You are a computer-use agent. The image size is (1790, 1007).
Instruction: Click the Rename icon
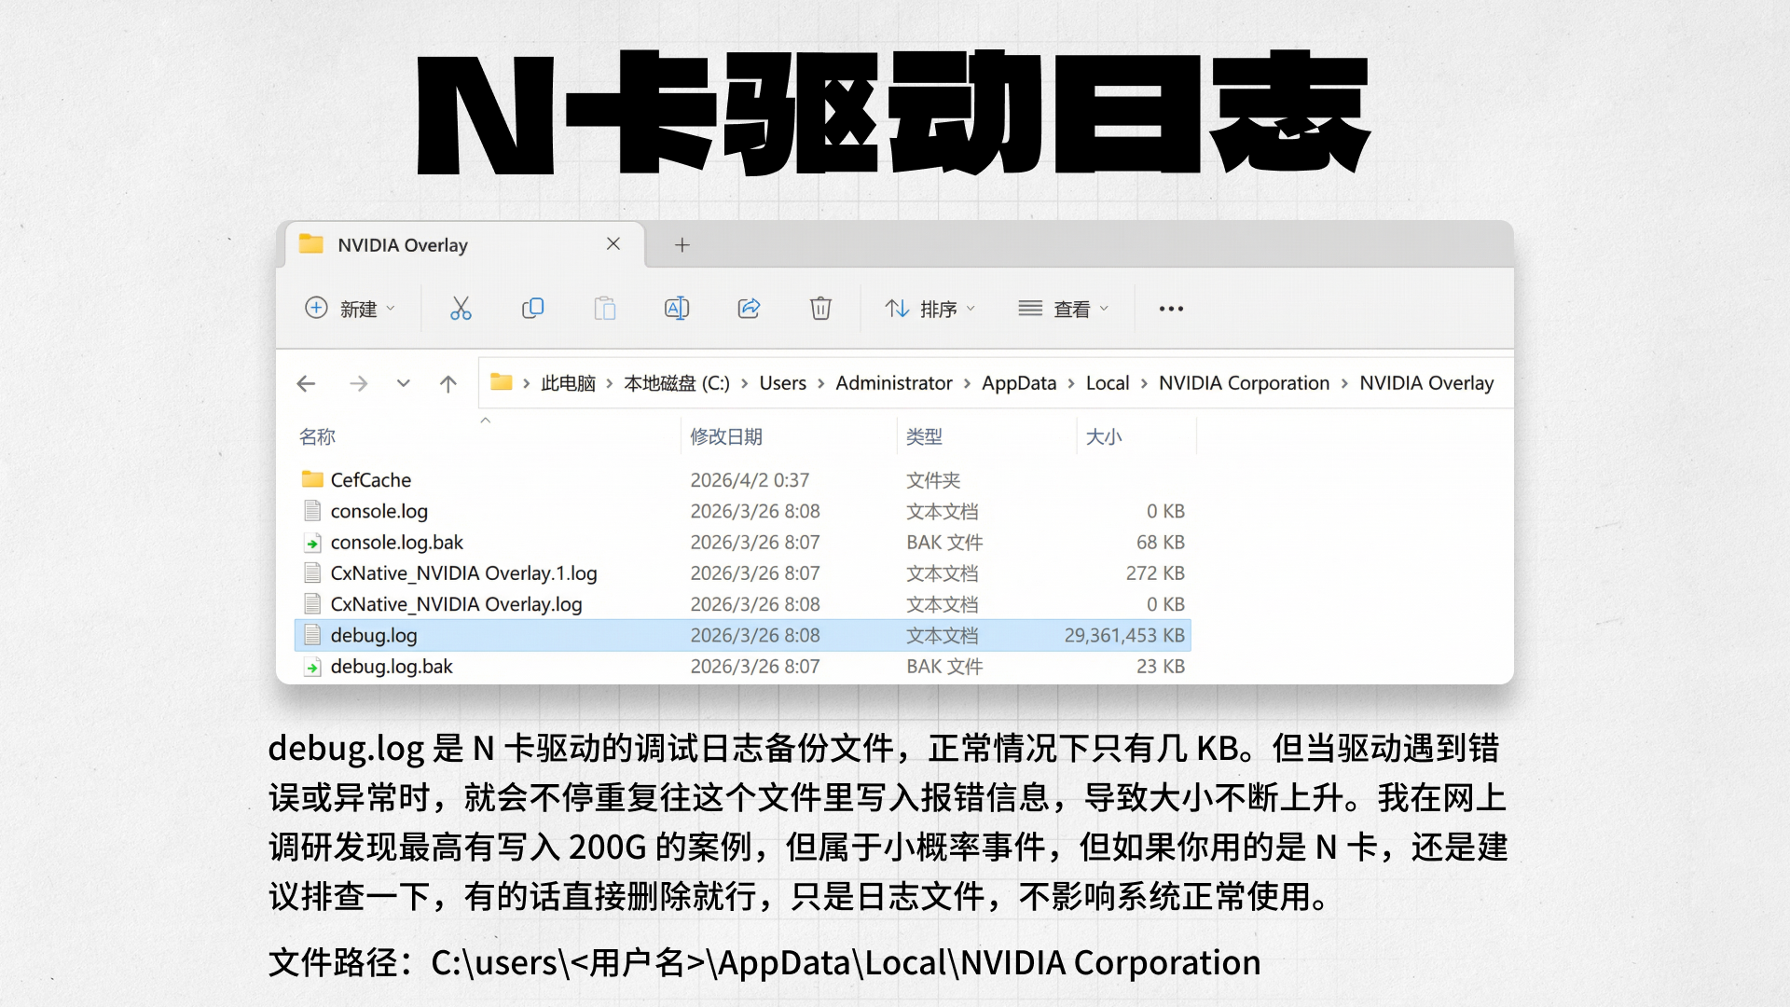pyautogui.click(x=677, y=309)
